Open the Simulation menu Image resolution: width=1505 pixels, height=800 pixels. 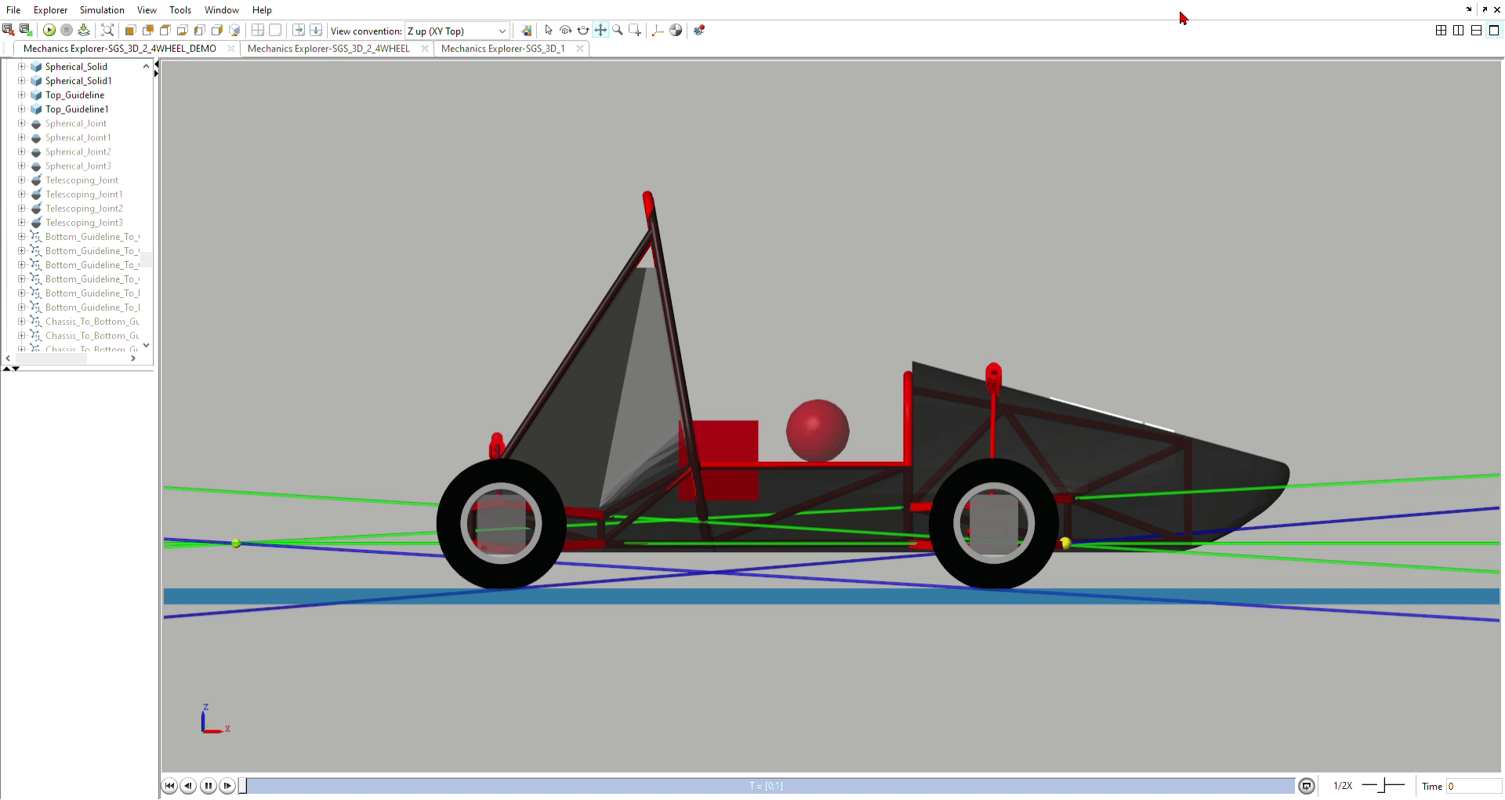(x=102, y=10)
